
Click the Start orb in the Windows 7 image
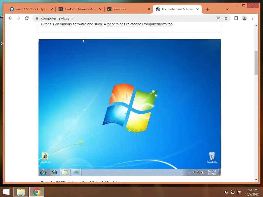click(x=43, y=172)
